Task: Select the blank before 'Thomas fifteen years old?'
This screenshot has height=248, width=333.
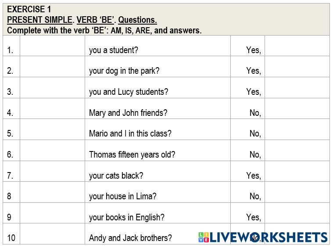Action: click(52, 151)
